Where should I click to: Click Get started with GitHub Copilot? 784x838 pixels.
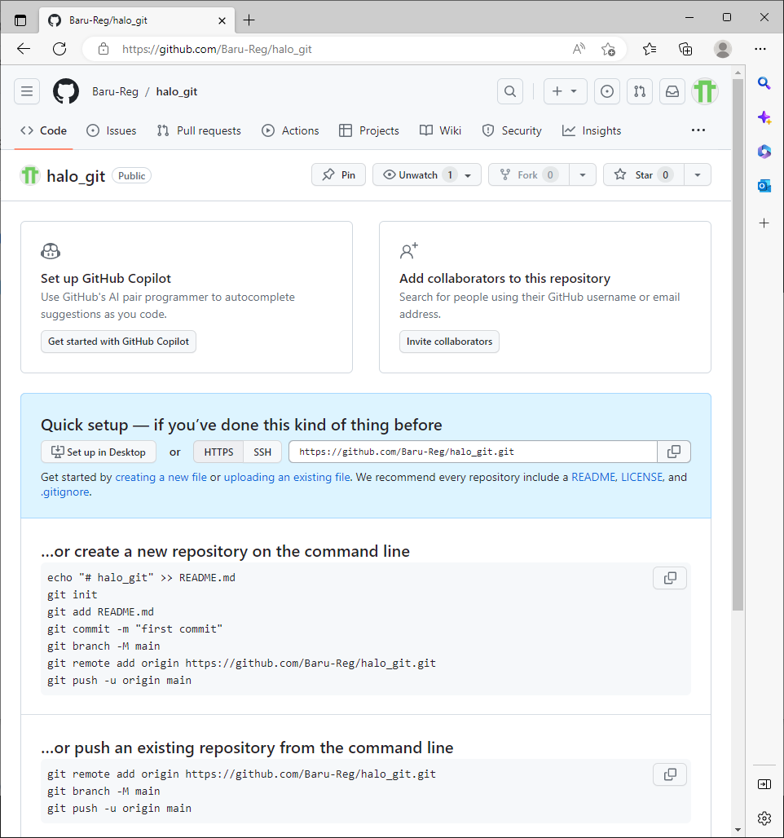click(119, 342)
